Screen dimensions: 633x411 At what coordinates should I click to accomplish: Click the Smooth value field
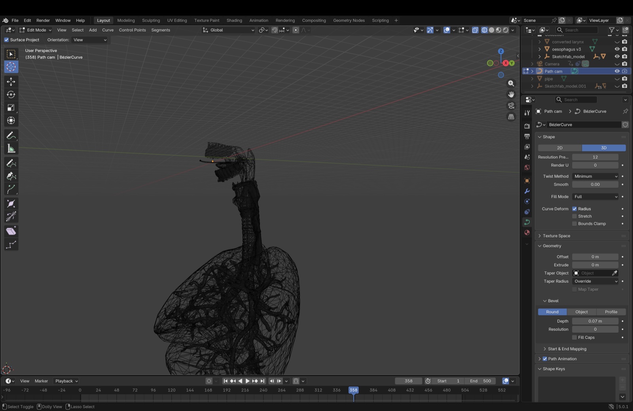click(x=595, y=185)
